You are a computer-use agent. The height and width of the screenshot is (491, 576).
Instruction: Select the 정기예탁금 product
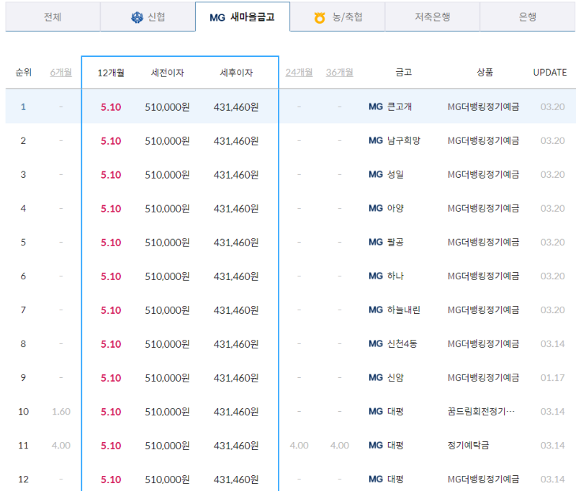point(469,445)
